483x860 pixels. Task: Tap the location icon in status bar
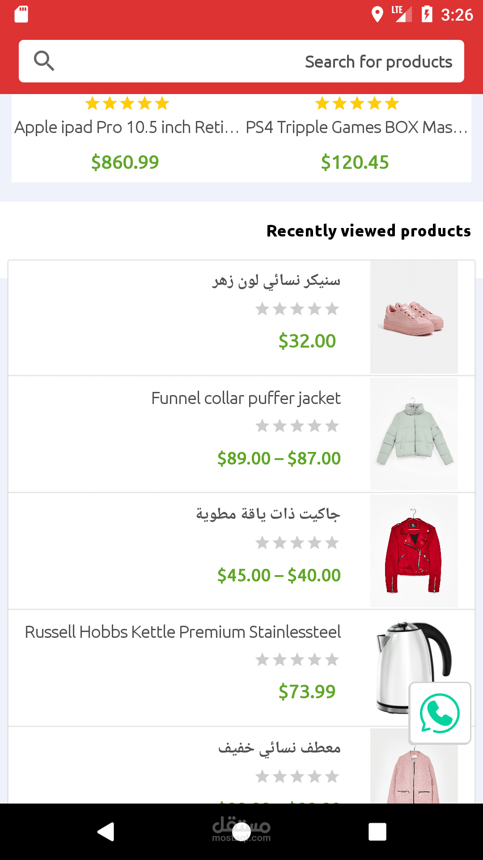[x=377, y=14]
